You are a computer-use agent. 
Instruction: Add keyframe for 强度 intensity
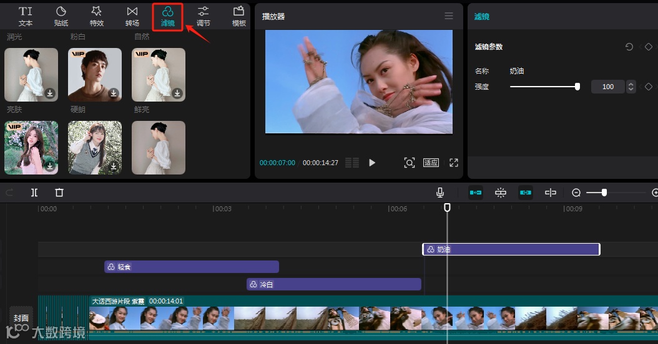[649, 87]
